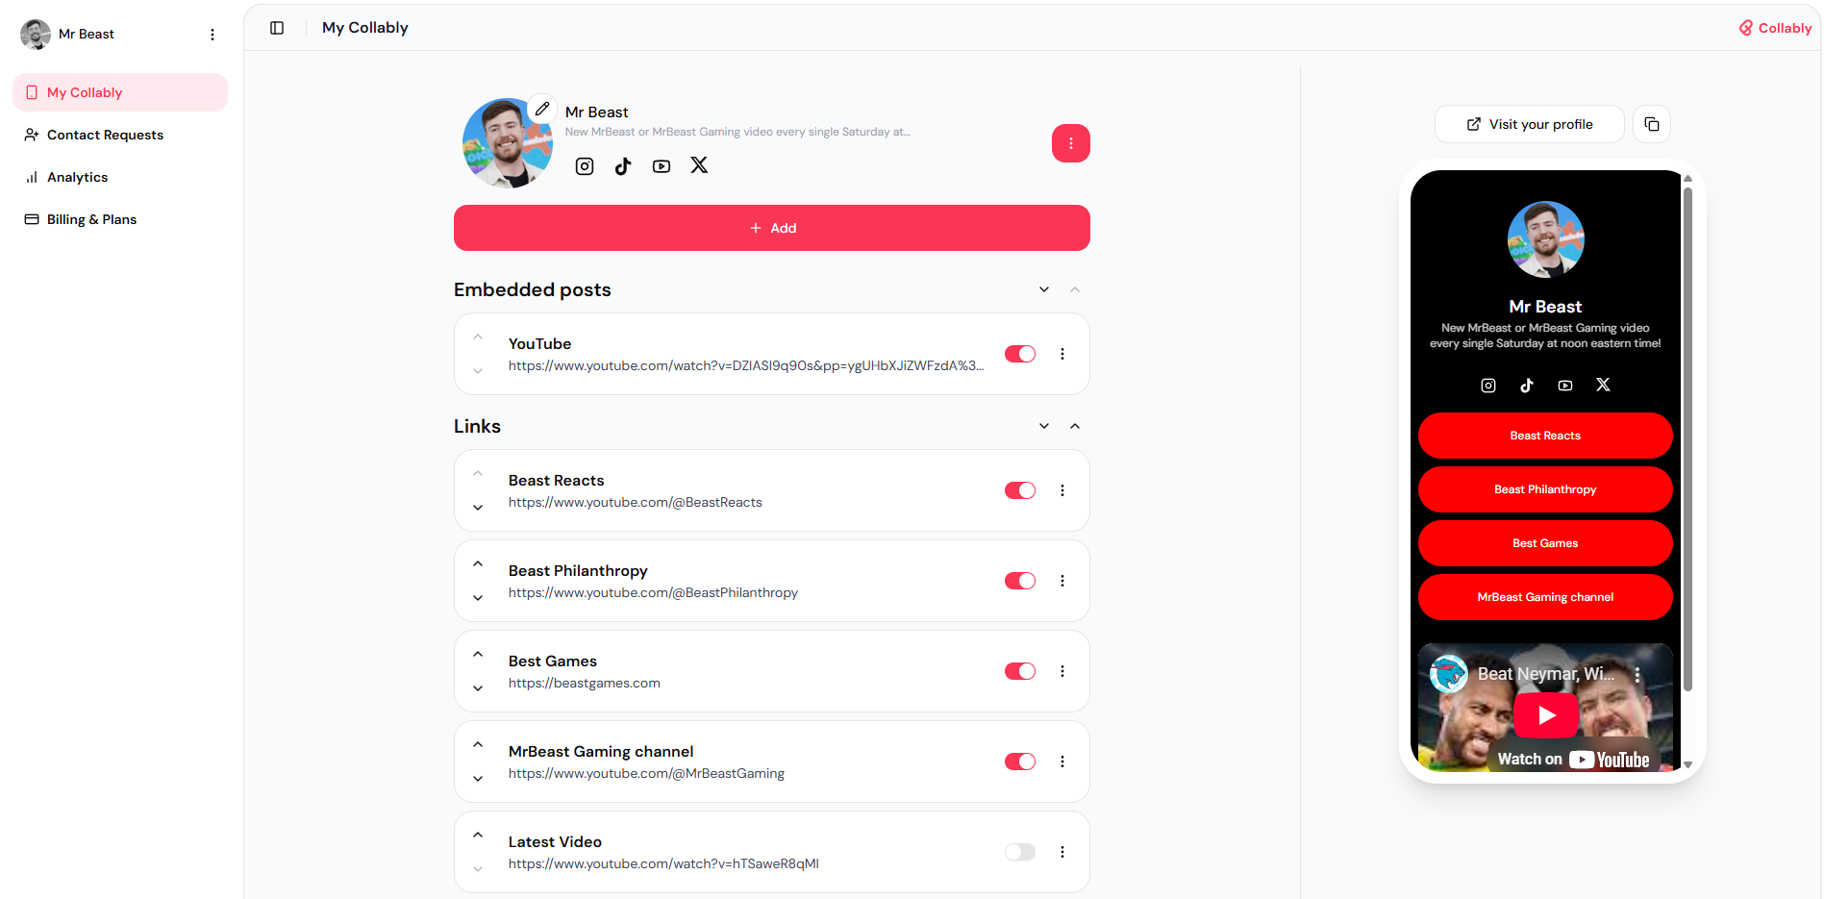Open X icon in profile editor

[699, 165]
